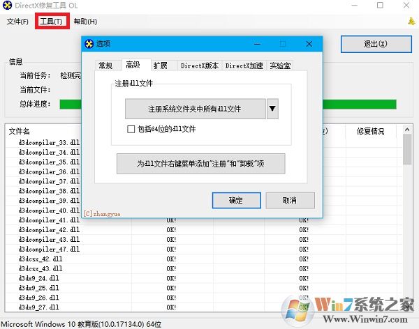The width and height of the screenshot is (419, 329).
Task: Select row d3dcompiler_35.dll
Action: [x=49, y=162]
